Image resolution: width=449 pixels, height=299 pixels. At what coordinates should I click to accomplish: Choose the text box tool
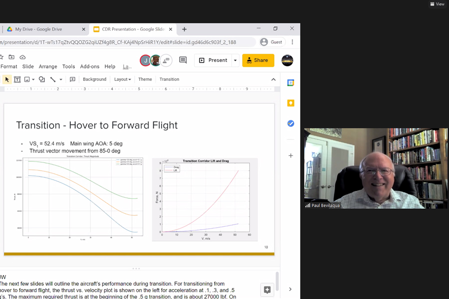pyautogui.click(x=17, y=79)
